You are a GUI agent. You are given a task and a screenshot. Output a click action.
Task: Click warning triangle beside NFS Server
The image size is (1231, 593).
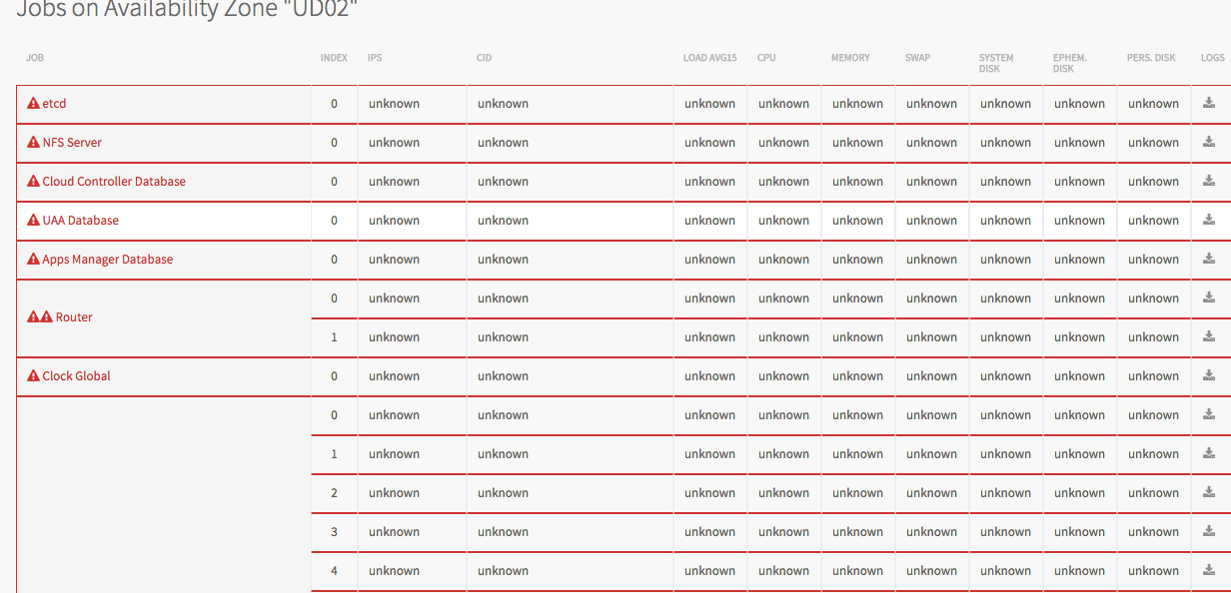point(33,142)
